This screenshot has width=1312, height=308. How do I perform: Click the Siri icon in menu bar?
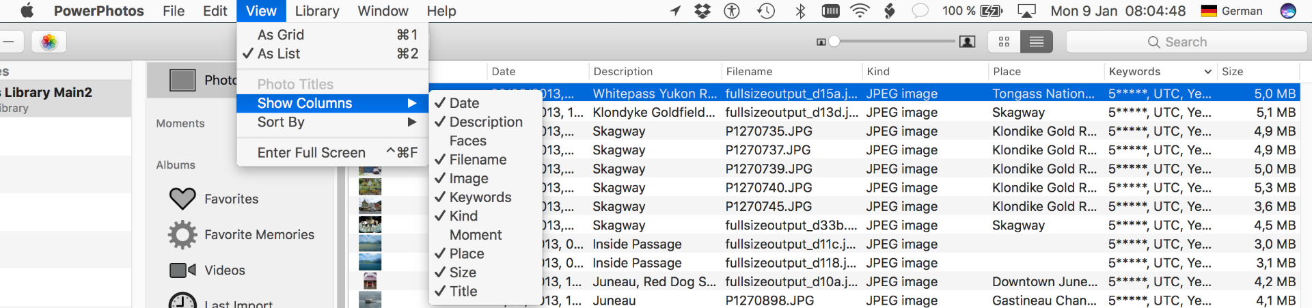pyautogui.click(x=1288, y=11)
